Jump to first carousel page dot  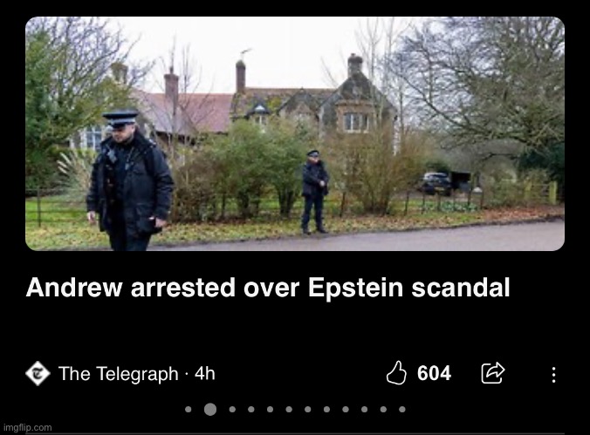click(189, 410)
